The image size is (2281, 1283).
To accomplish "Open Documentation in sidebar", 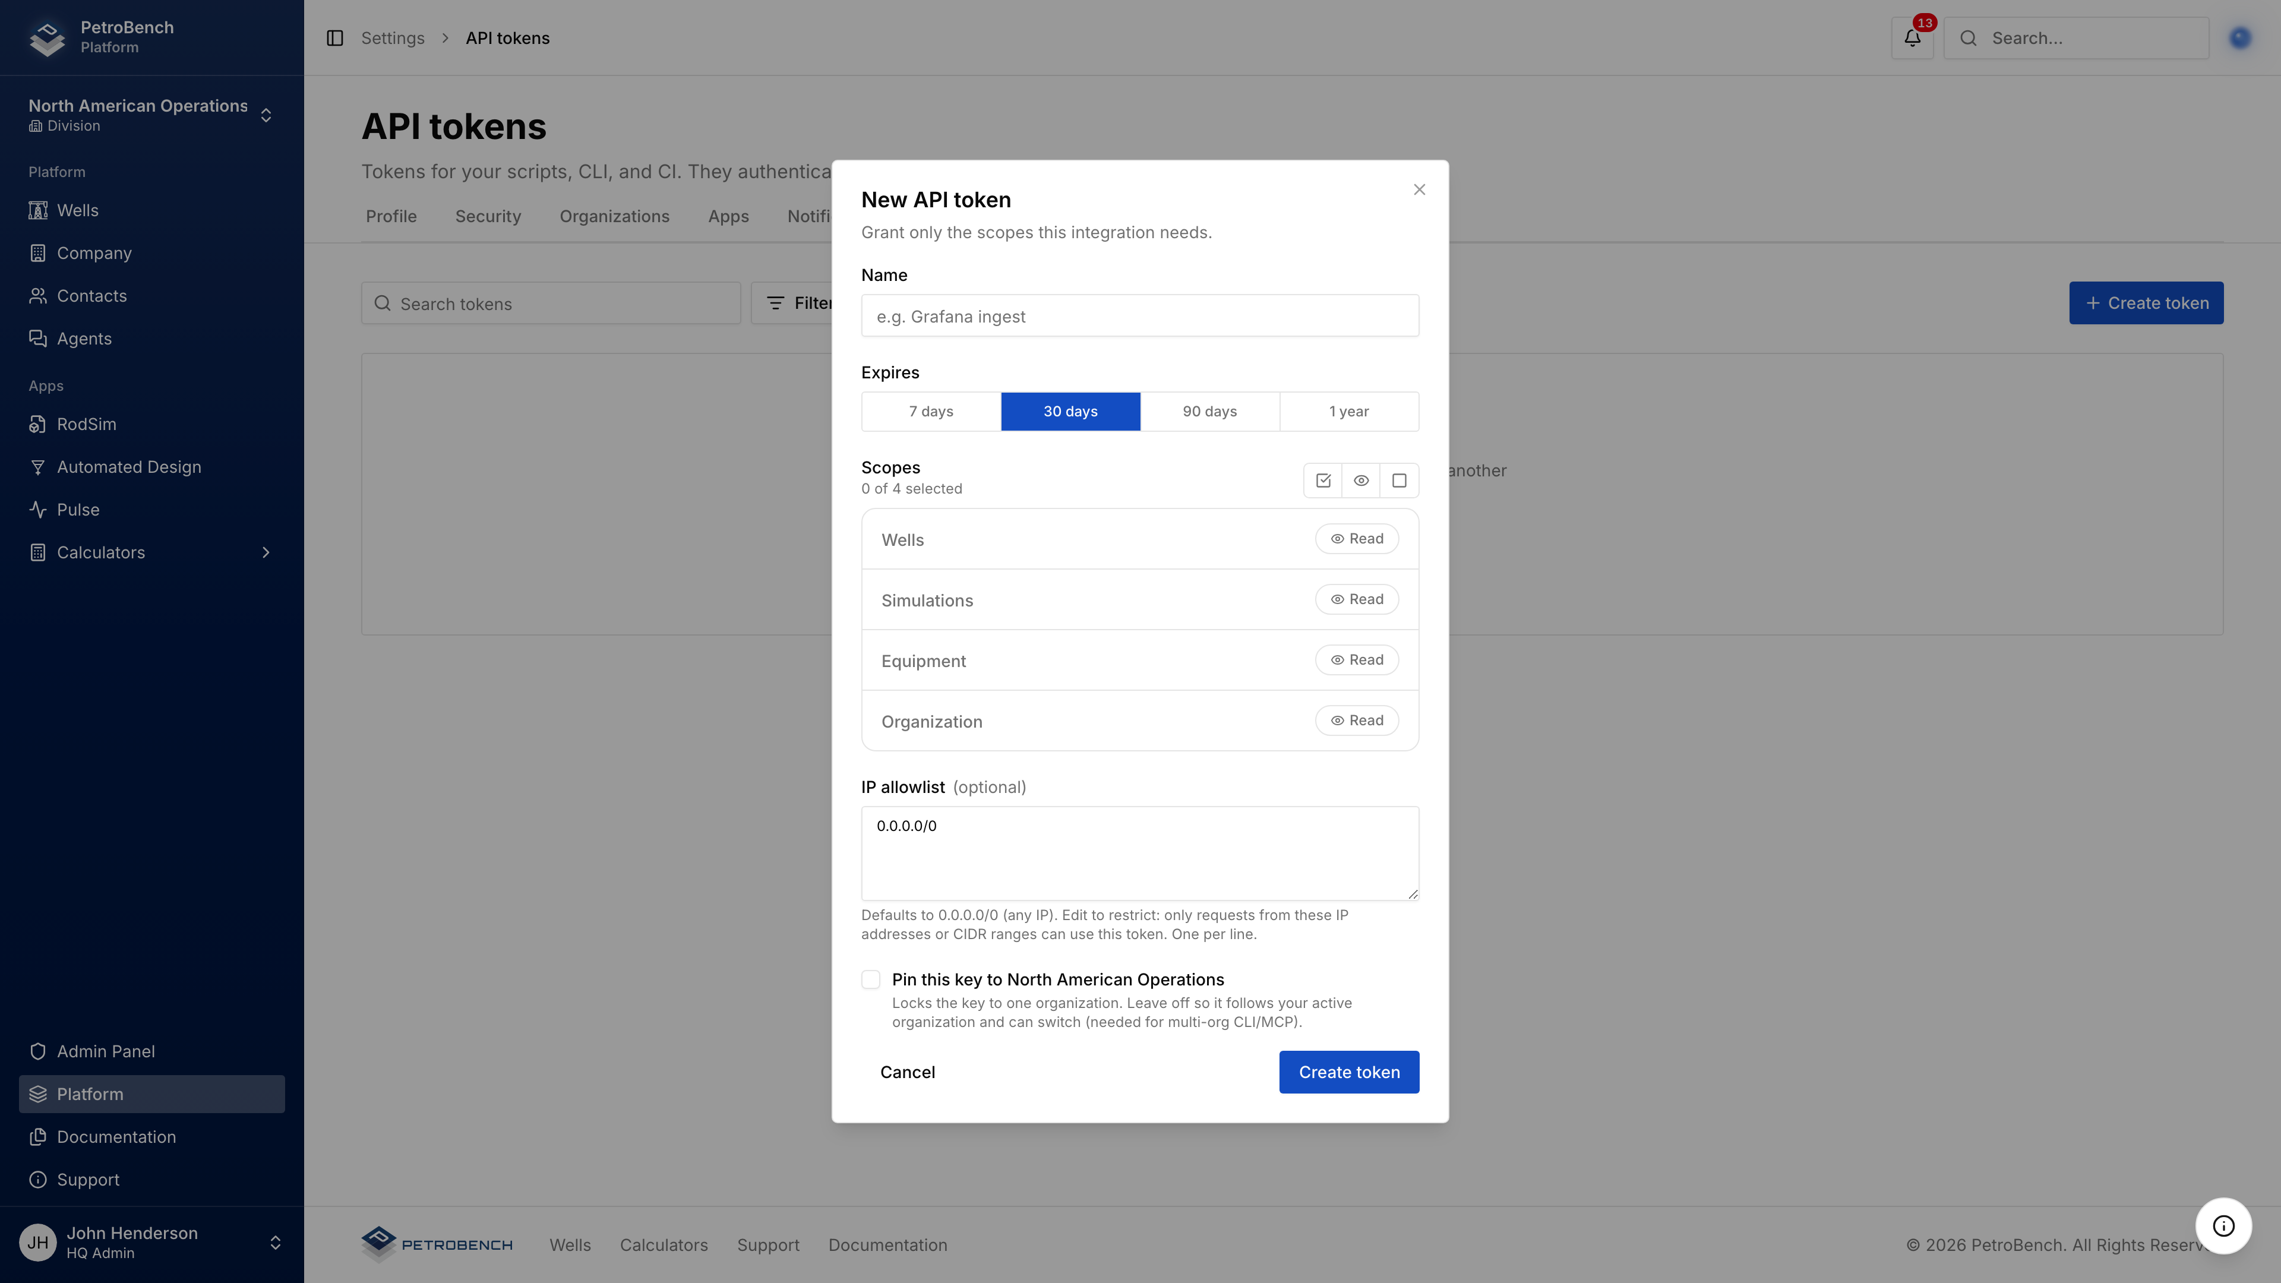I will coord(151,1137).
